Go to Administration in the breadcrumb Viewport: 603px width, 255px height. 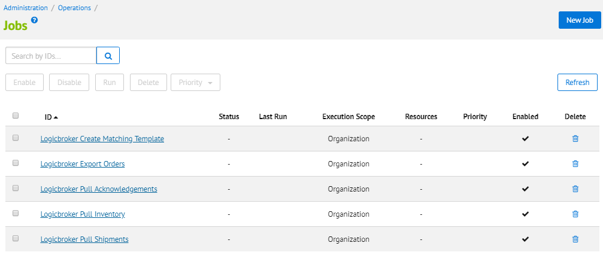(26, 8)
